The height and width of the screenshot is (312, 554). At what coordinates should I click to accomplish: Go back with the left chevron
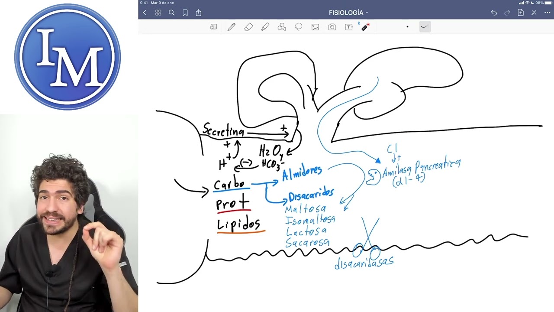pos(145,13)
